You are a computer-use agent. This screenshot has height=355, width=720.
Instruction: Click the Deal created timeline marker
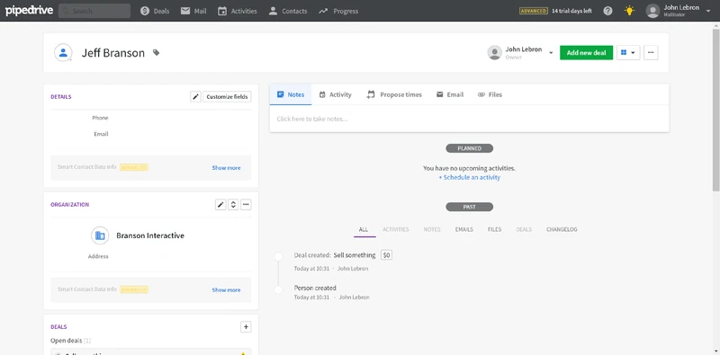coord(278,256)
